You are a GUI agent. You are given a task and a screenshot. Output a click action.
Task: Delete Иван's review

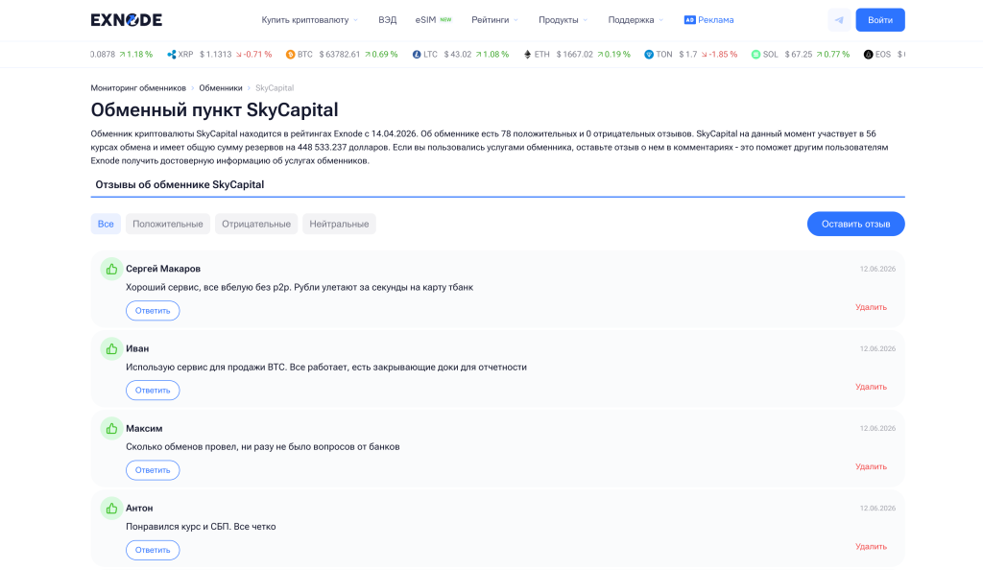[x=871, y=387]
